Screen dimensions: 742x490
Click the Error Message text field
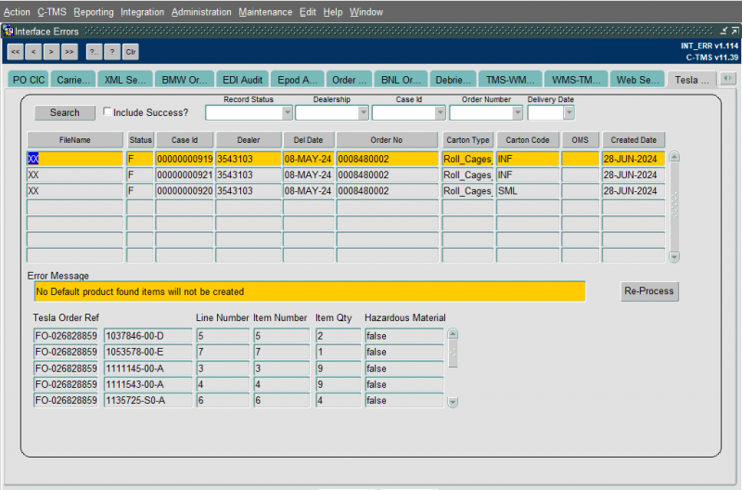tap(310, 291)
